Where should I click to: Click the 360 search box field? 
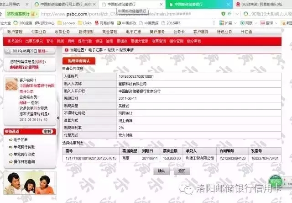(x=268, y=14)
